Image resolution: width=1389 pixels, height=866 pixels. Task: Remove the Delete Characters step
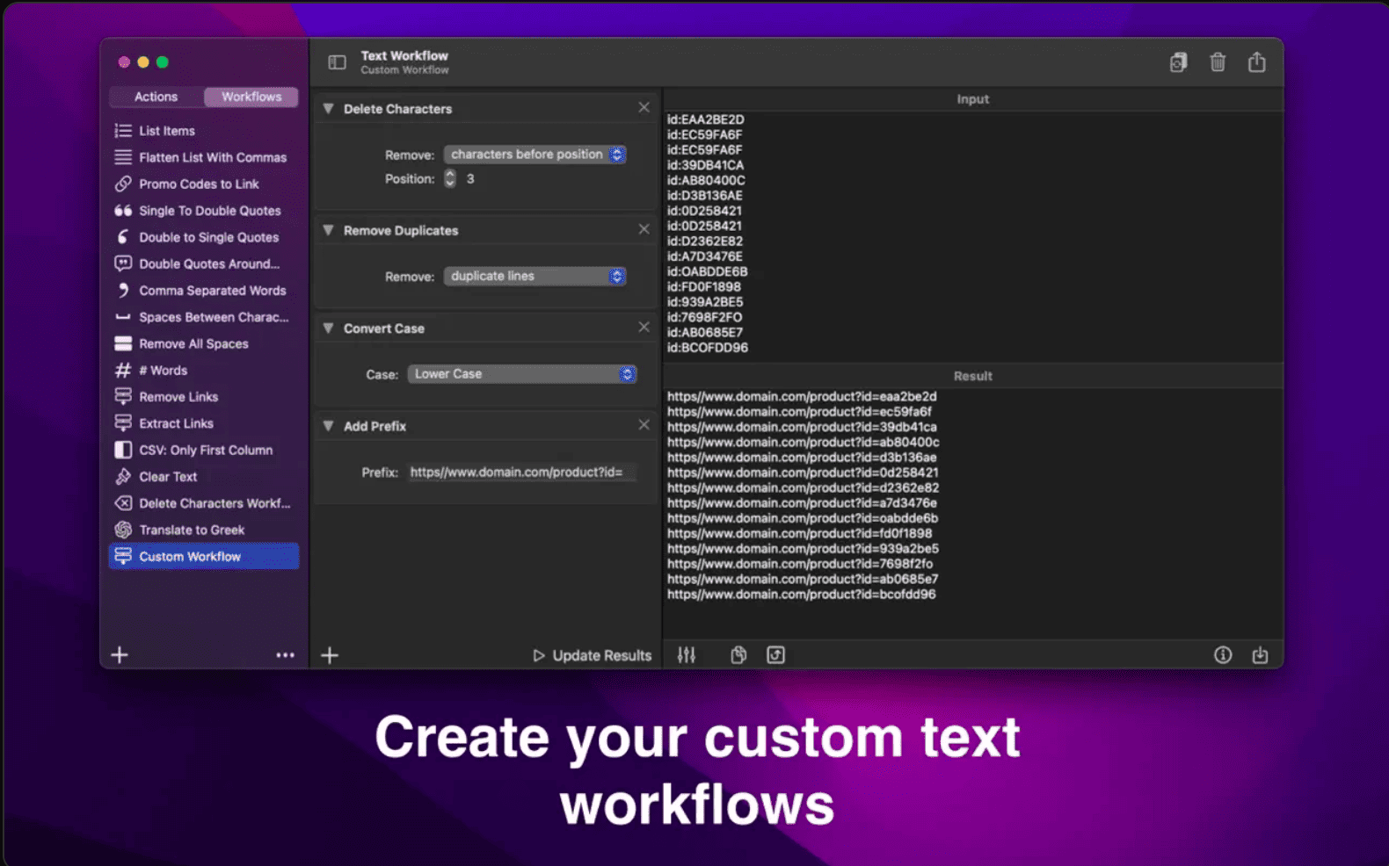(644, 107)
